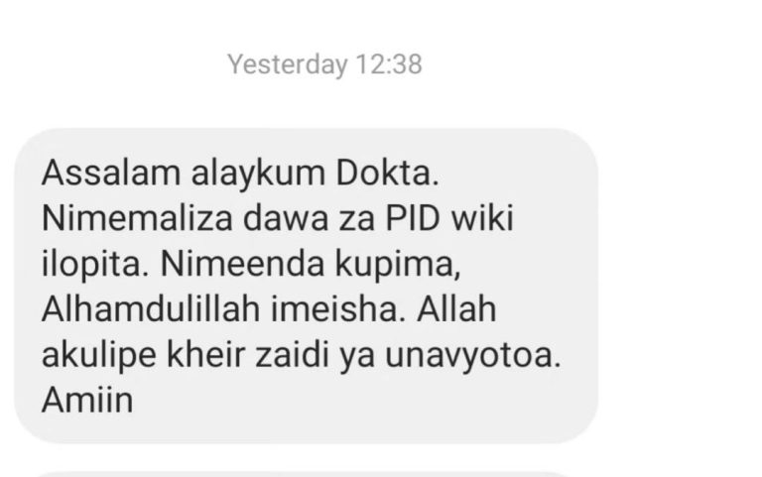Click the word Assalam in greeting

click(111, 173)
